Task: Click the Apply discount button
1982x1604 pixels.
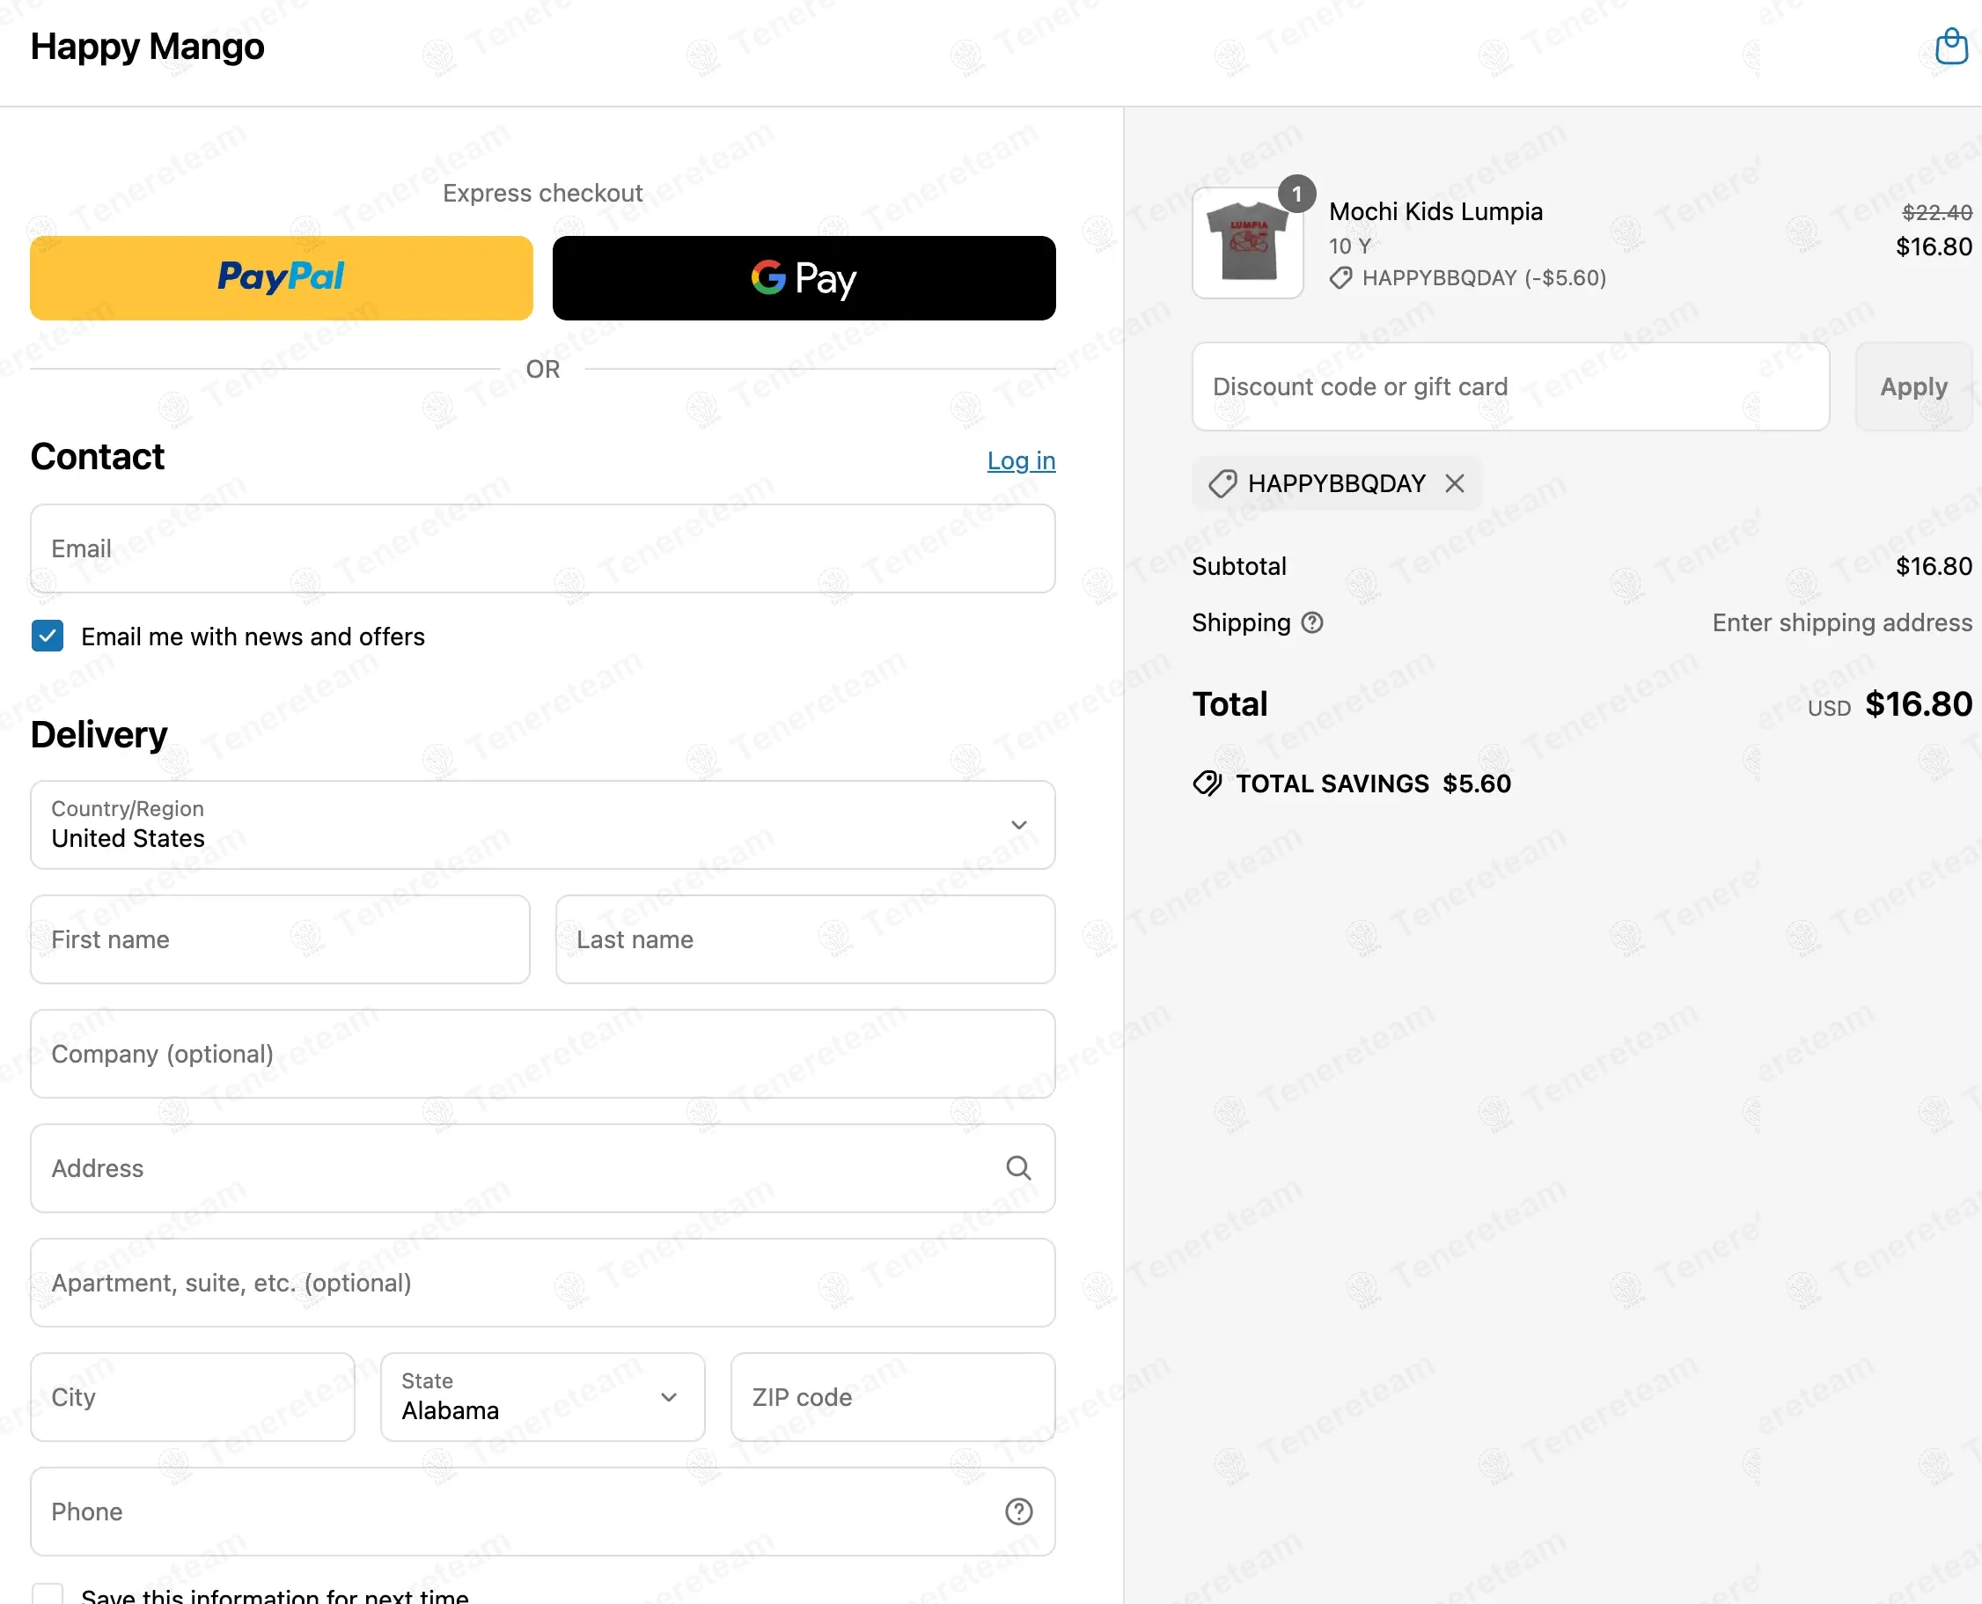Action: (1913, 386)
